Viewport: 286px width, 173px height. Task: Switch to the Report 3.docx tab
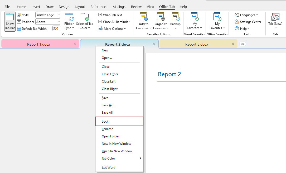(x=197, y=44)
